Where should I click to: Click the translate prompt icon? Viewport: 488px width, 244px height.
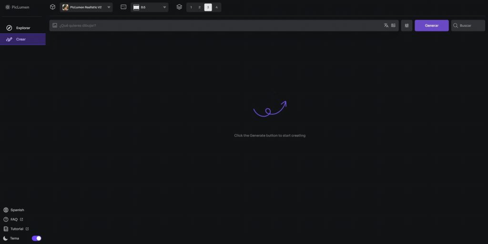(386, 25)
